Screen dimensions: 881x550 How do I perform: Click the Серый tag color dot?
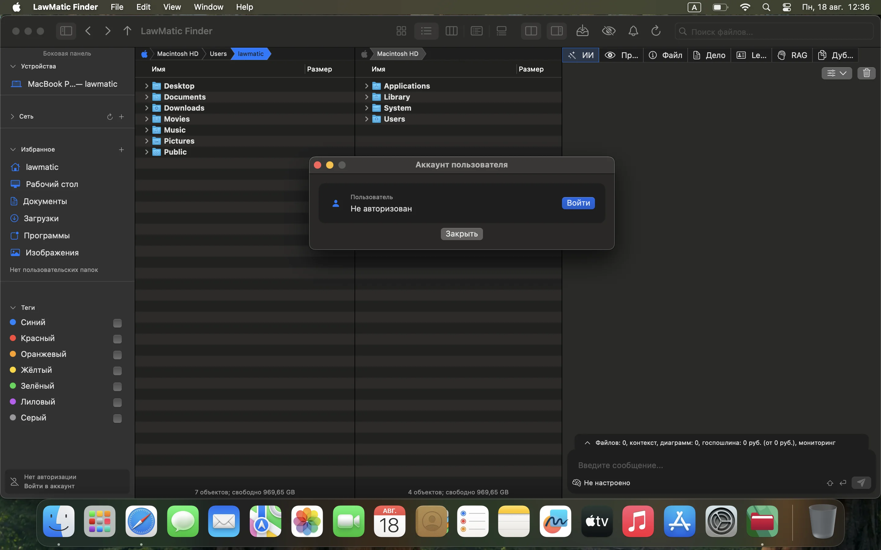point(13,418)
